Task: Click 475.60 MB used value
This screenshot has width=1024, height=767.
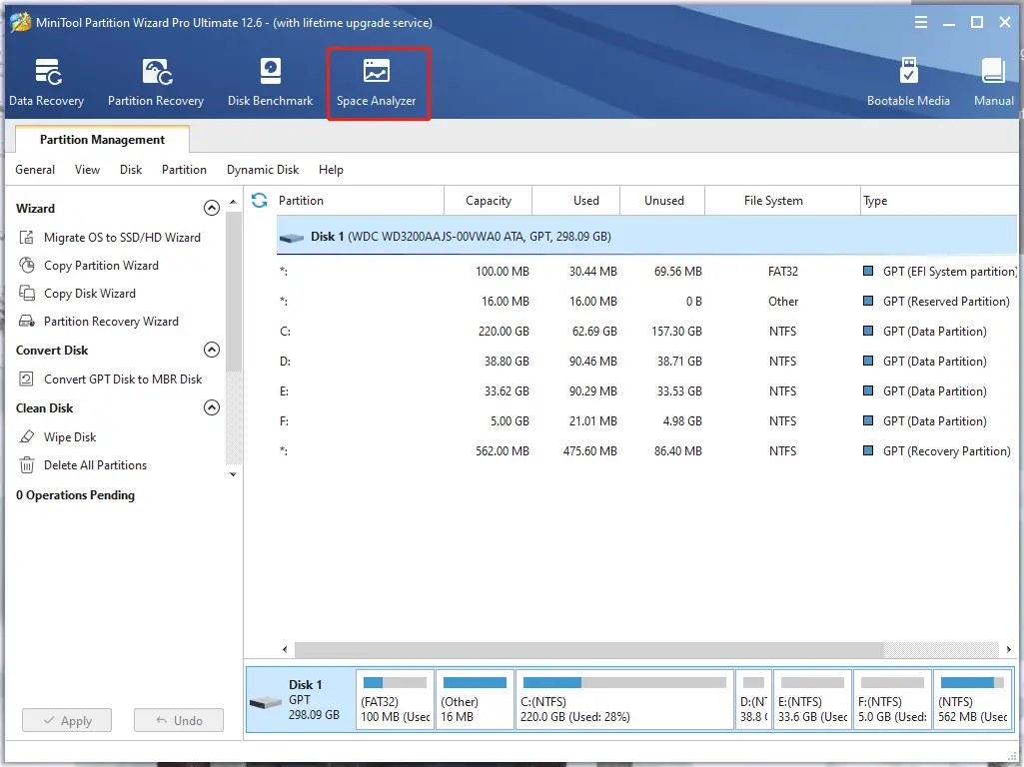Action: [x=589, y=451]
